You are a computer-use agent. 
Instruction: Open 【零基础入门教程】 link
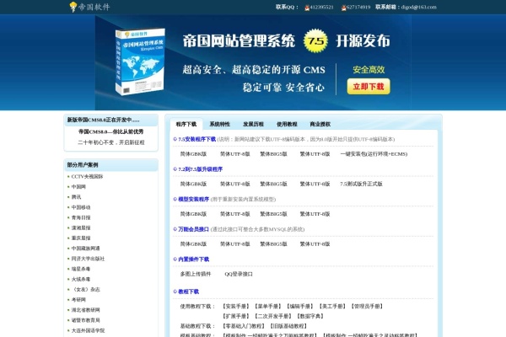click(x=244, y=326)
